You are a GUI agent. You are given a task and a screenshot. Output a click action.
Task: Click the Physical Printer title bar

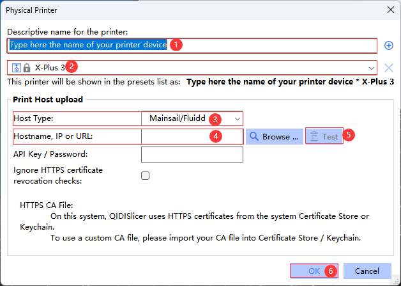[x=192, y=9]
